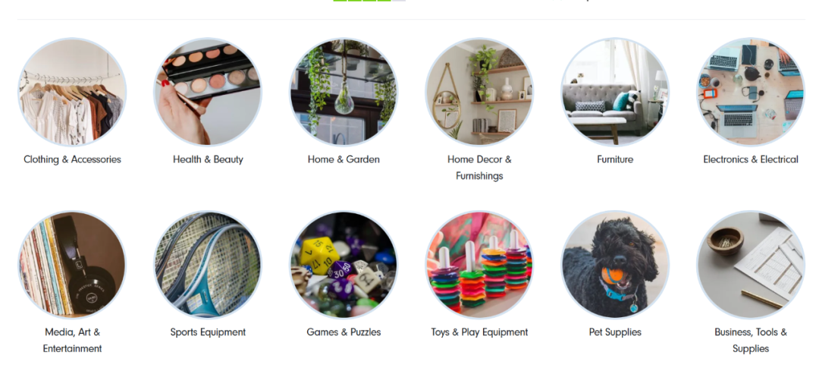819x371 pixels.
Task: Visit the Pet Supplies label link
Action: tap(615, 332)
